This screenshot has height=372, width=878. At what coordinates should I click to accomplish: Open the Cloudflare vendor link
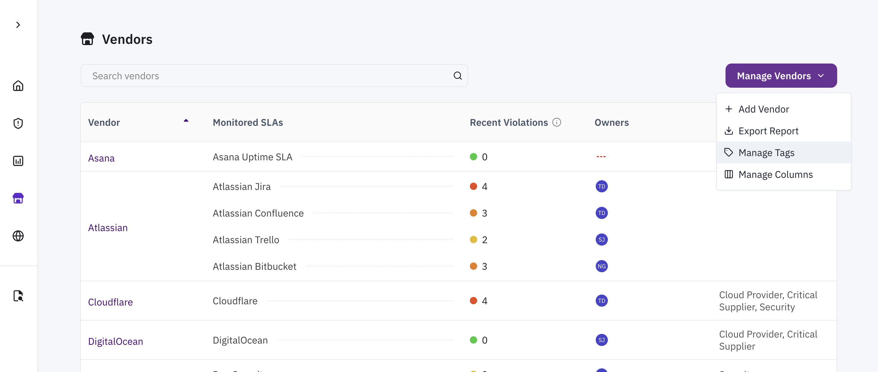tap(110, 302)
